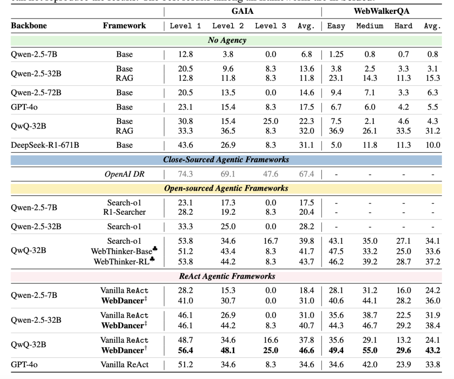
Task: Select the bold 49.4 Easy score
Action: (336, 350)
